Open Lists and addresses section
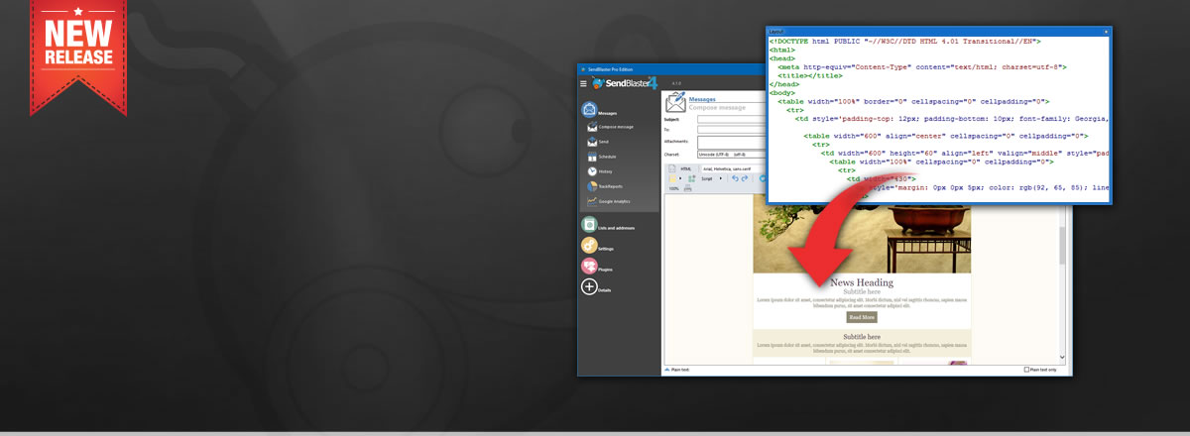The width and height of the screenshot is (1190, 436). pyautogui.click(x=607, y=226)
